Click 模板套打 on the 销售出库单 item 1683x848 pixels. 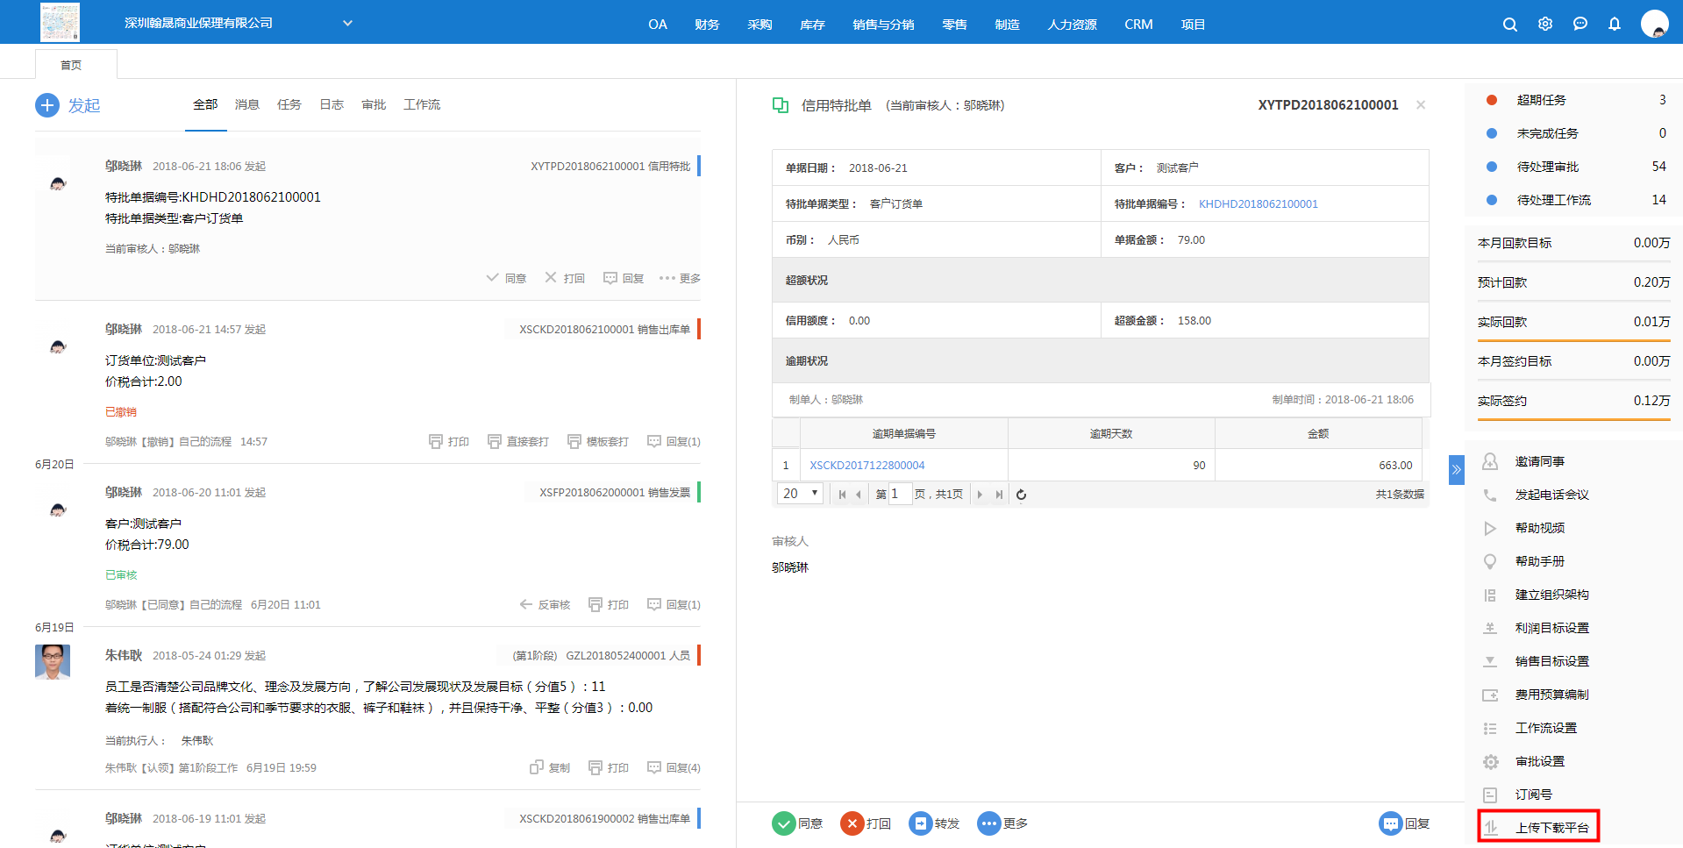click(x=598, y=441)
